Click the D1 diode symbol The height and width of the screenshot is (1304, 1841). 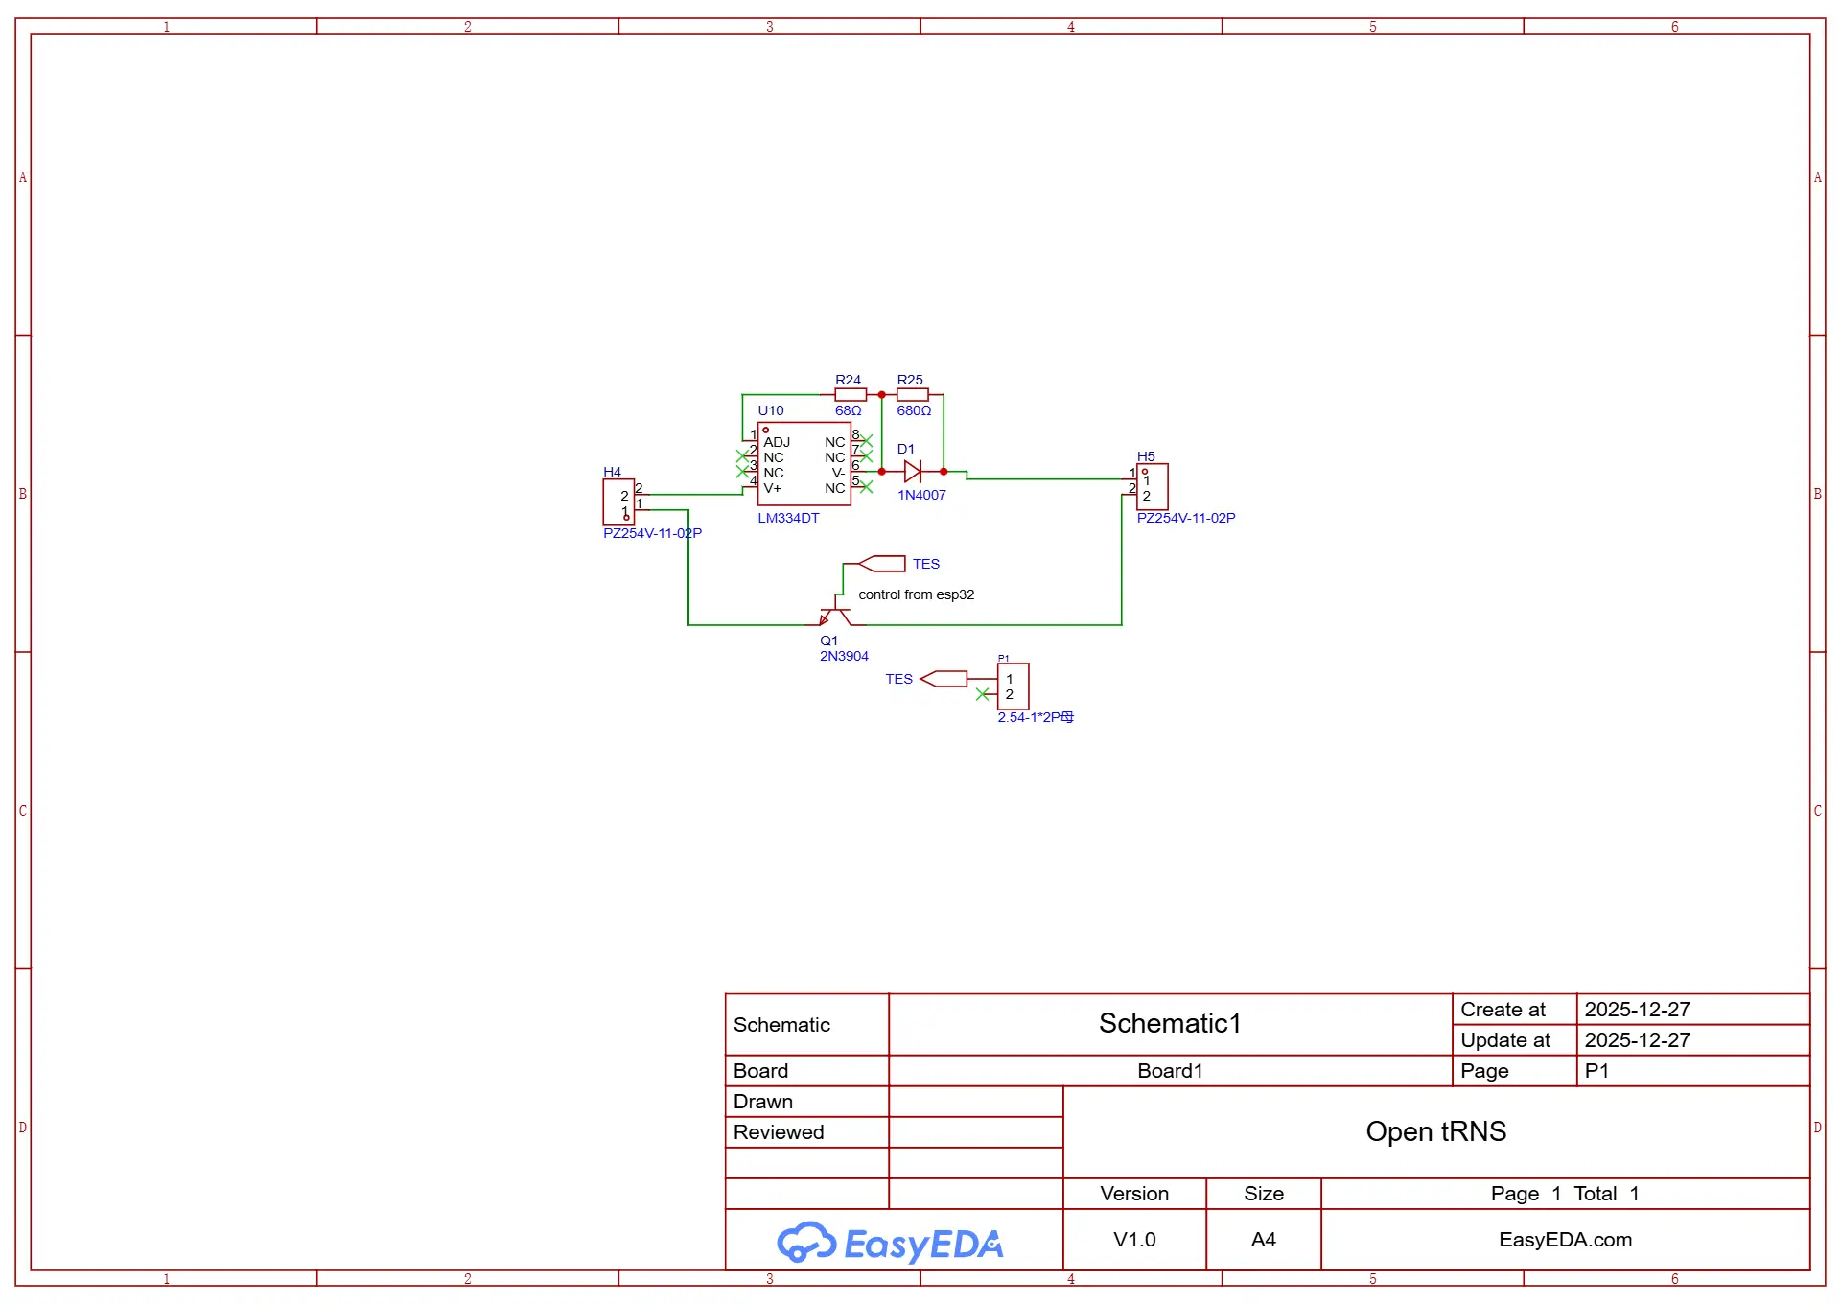point(913,471)
